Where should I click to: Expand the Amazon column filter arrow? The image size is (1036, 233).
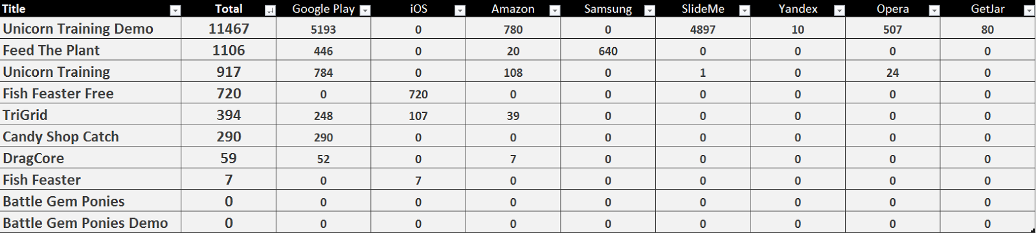click(x=554, y=10)
